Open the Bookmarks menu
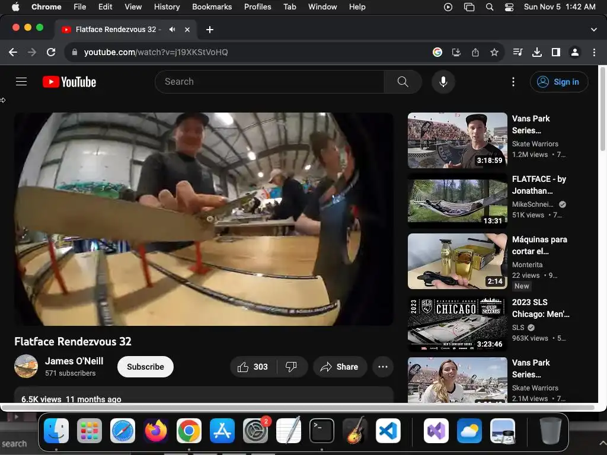The height and width of the screenshot is (455, 607). coord(212,7)
